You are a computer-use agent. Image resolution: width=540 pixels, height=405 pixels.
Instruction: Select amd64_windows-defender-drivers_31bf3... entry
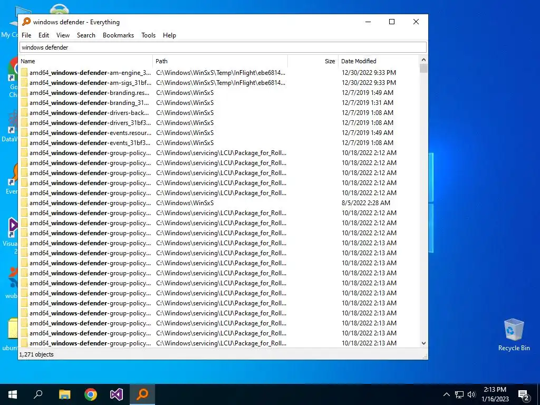90,122
